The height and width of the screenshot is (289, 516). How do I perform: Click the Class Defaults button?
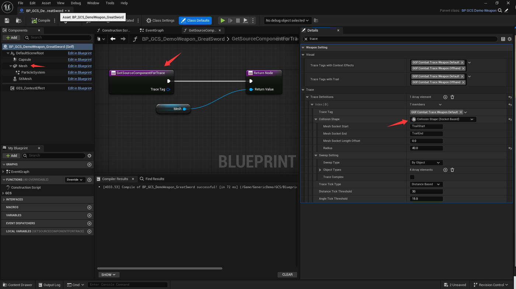click(195, 21)
